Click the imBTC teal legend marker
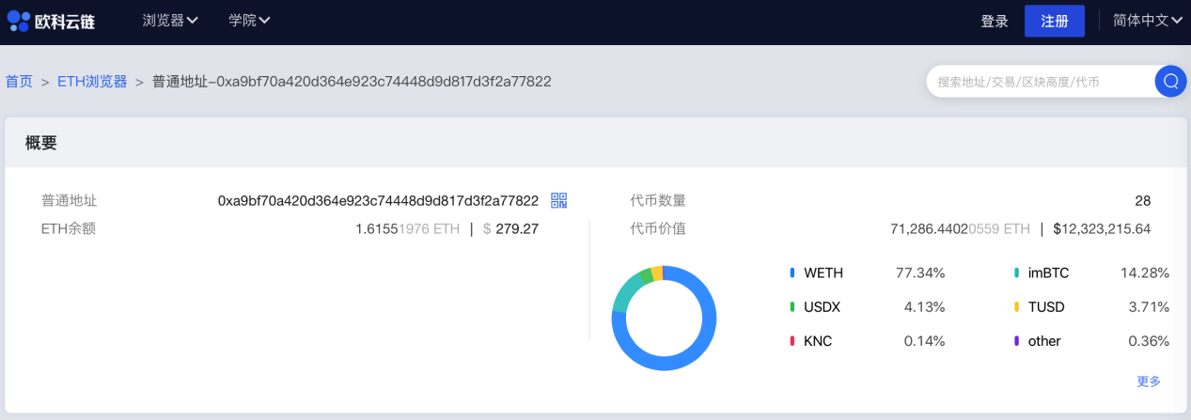1191x420 pixels. coord(1017,273)
